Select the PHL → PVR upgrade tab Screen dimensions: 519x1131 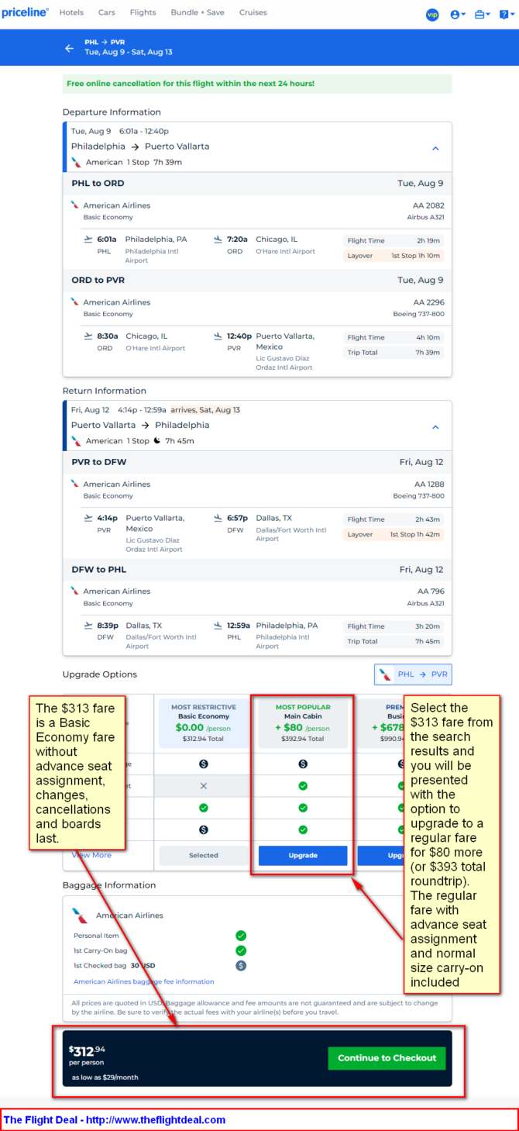tap(413, 674)
